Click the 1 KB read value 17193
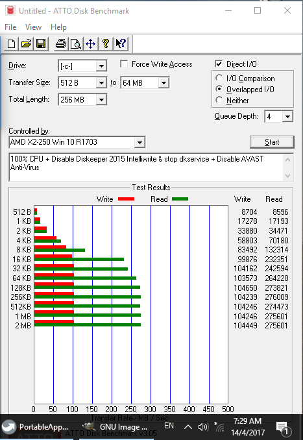The width and height of the screenshot is (303, 440). pyautogui.click(x=278, y=221)
